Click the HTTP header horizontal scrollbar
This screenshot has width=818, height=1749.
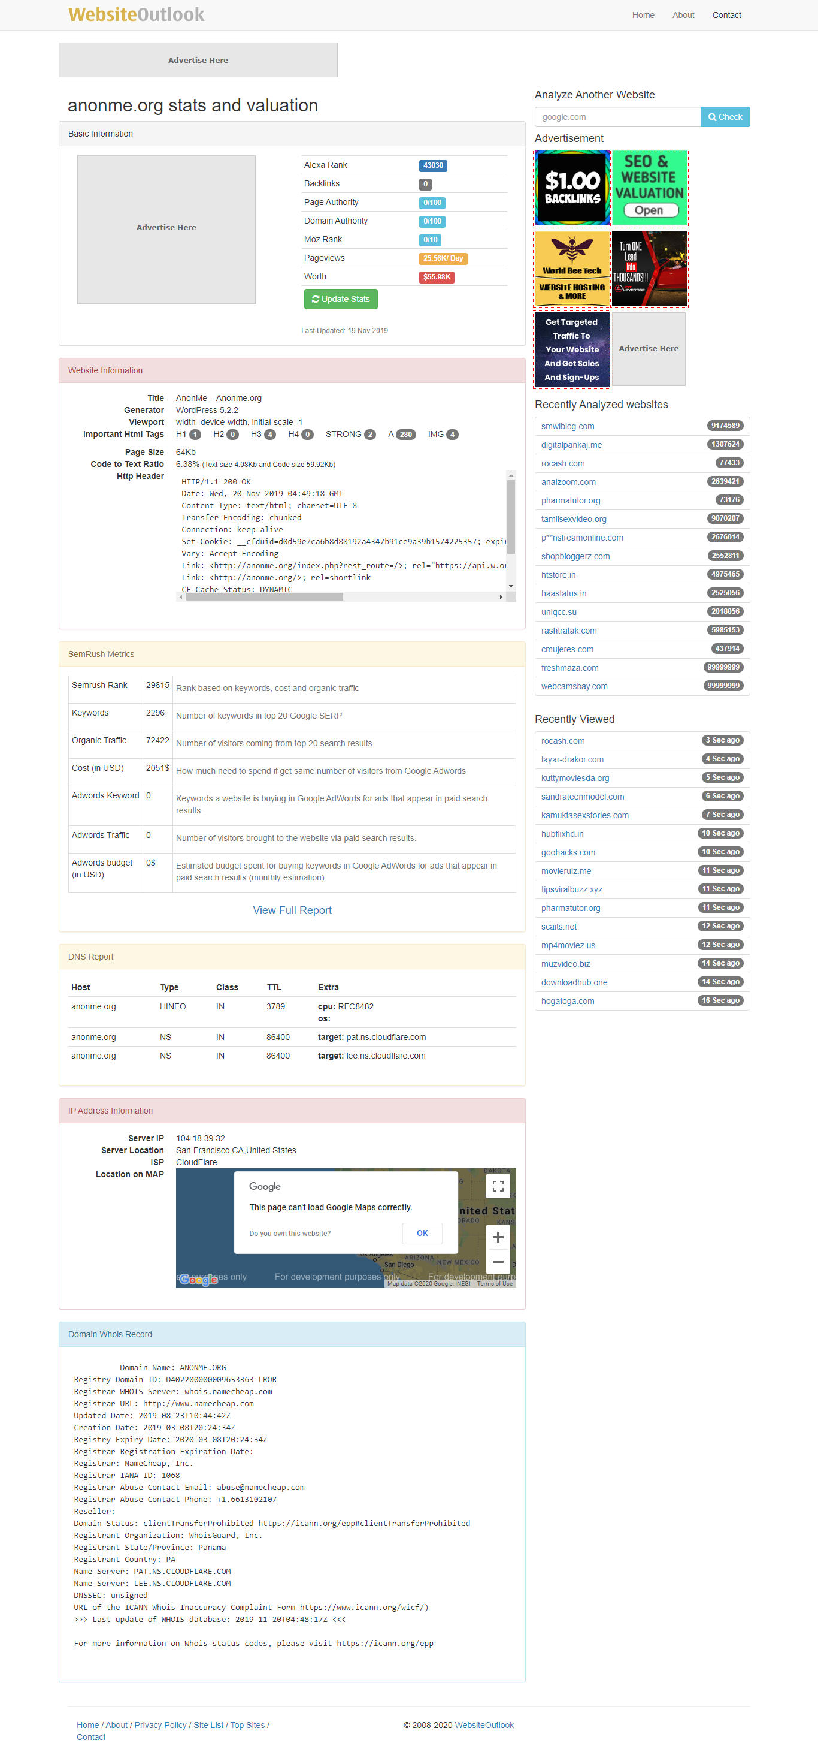[x=265, y=596]
